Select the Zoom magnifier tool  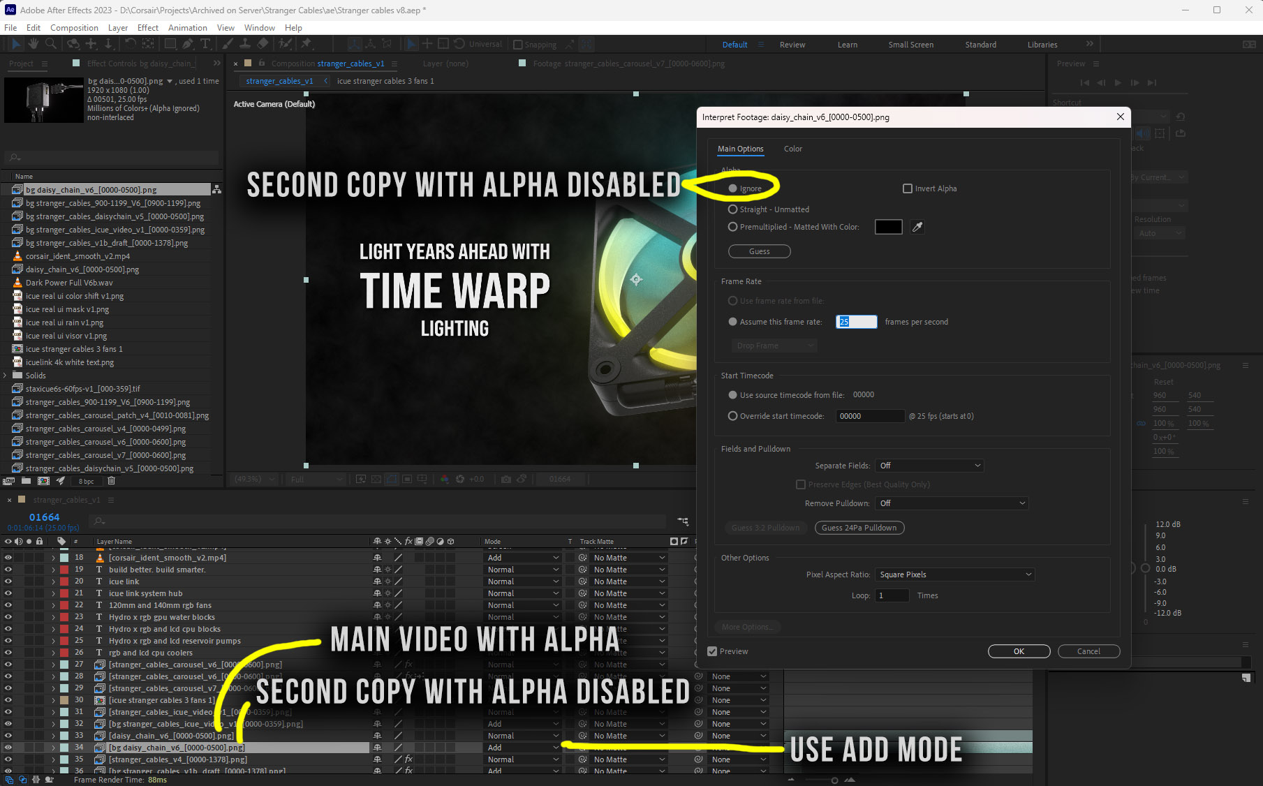tap(51, 44)
